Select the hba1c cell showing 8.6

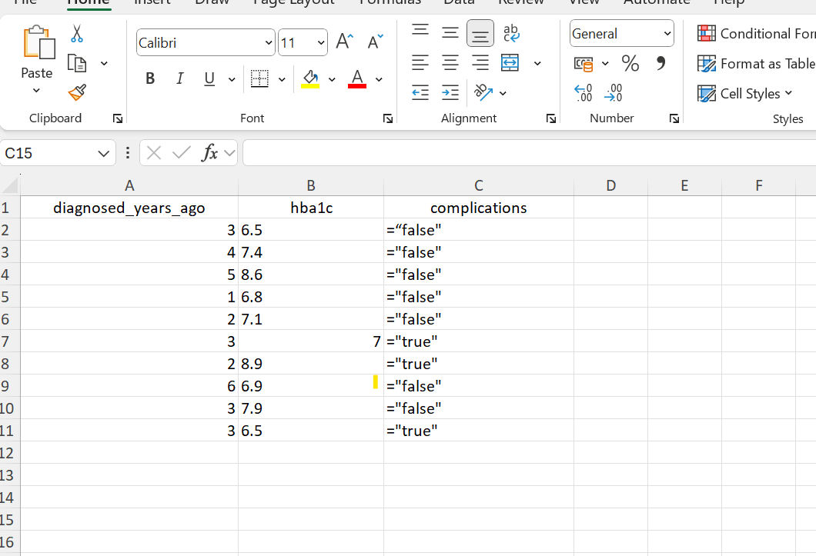point(311,275)
